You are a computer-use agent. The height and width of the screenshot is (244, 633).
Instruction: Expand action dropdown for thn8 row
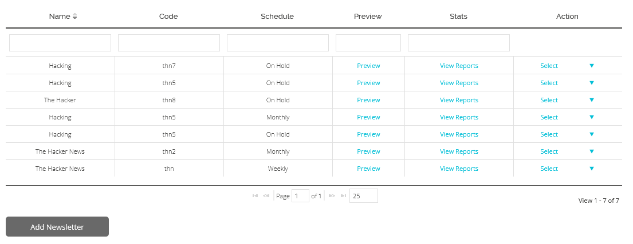(591, 100)
